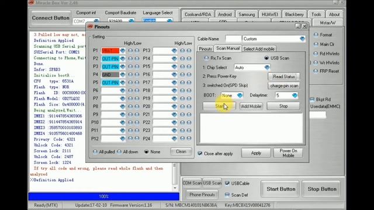Select the Rd HWinfo option
The image size is (374, 210).
pyautogui.click(x=316, y=54)
